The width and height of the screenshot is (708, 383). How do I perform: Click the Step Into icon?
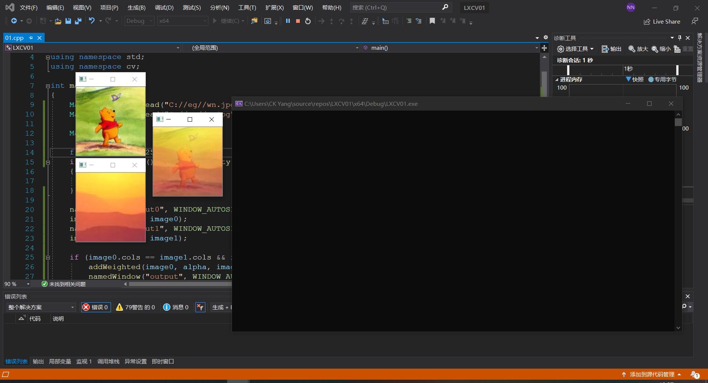click(x=332, y=21)
